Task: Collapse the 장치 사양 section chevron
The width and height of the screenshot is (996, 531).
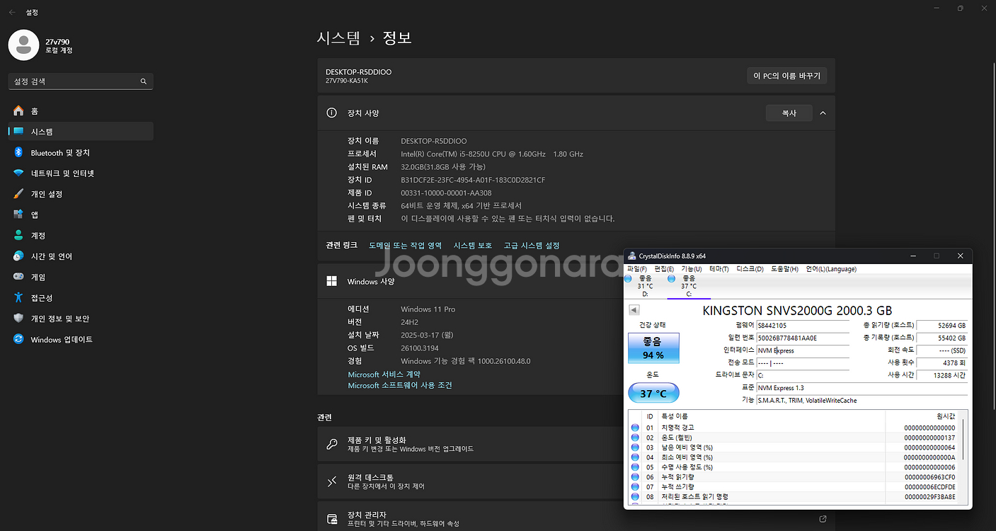Action: [823, 112]
